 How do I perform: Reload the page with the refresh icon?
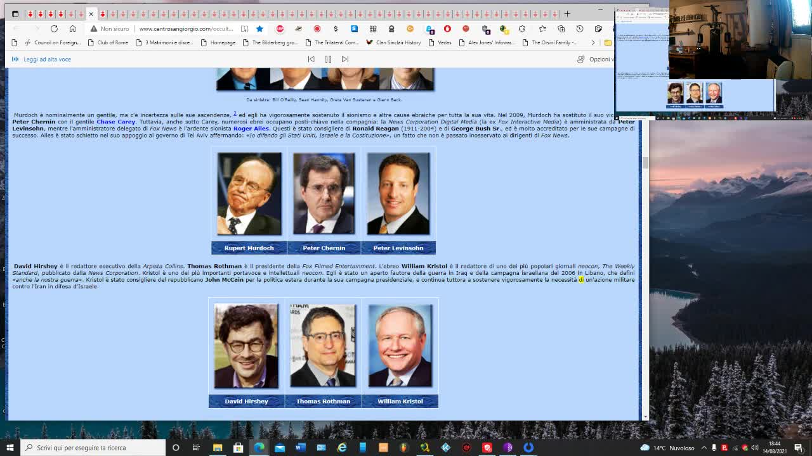point(54,28)
